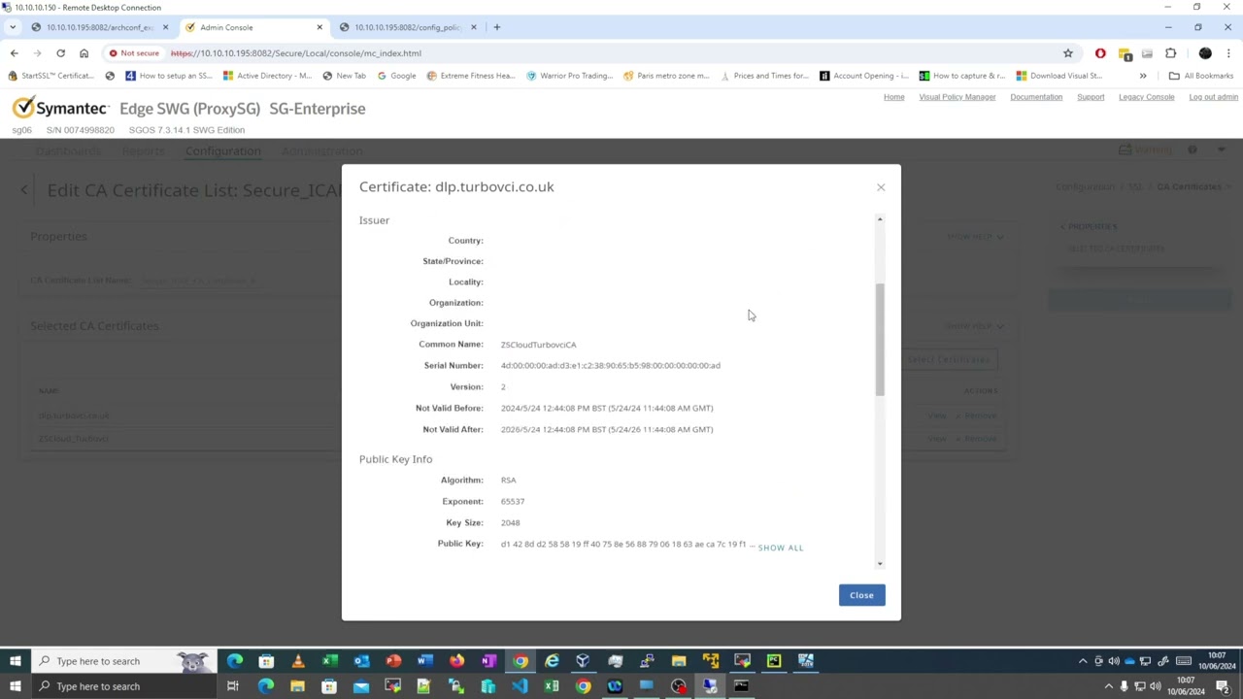Click the Log out admin link
The width and height of the screenshot is (1243, 699).
coord(1213,97)
